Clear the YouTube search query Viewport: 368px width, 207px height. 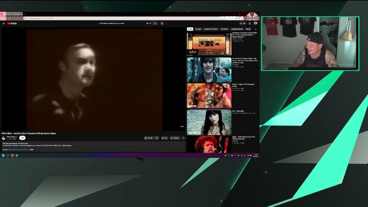[150, 23]
